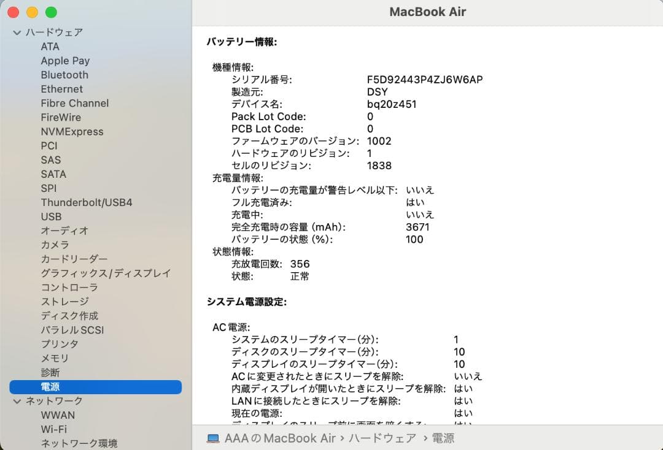The image size is (663, 450).
Task: Collapse the ハードウェア section in the sidebar
Action: (16, 32)
